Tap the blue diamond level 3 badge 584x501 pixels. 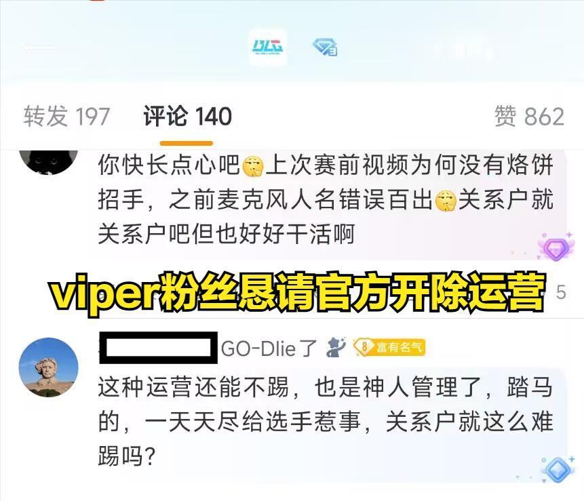[325, 47]
